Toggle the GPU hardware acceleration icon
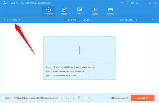 (x=79, y=98)
